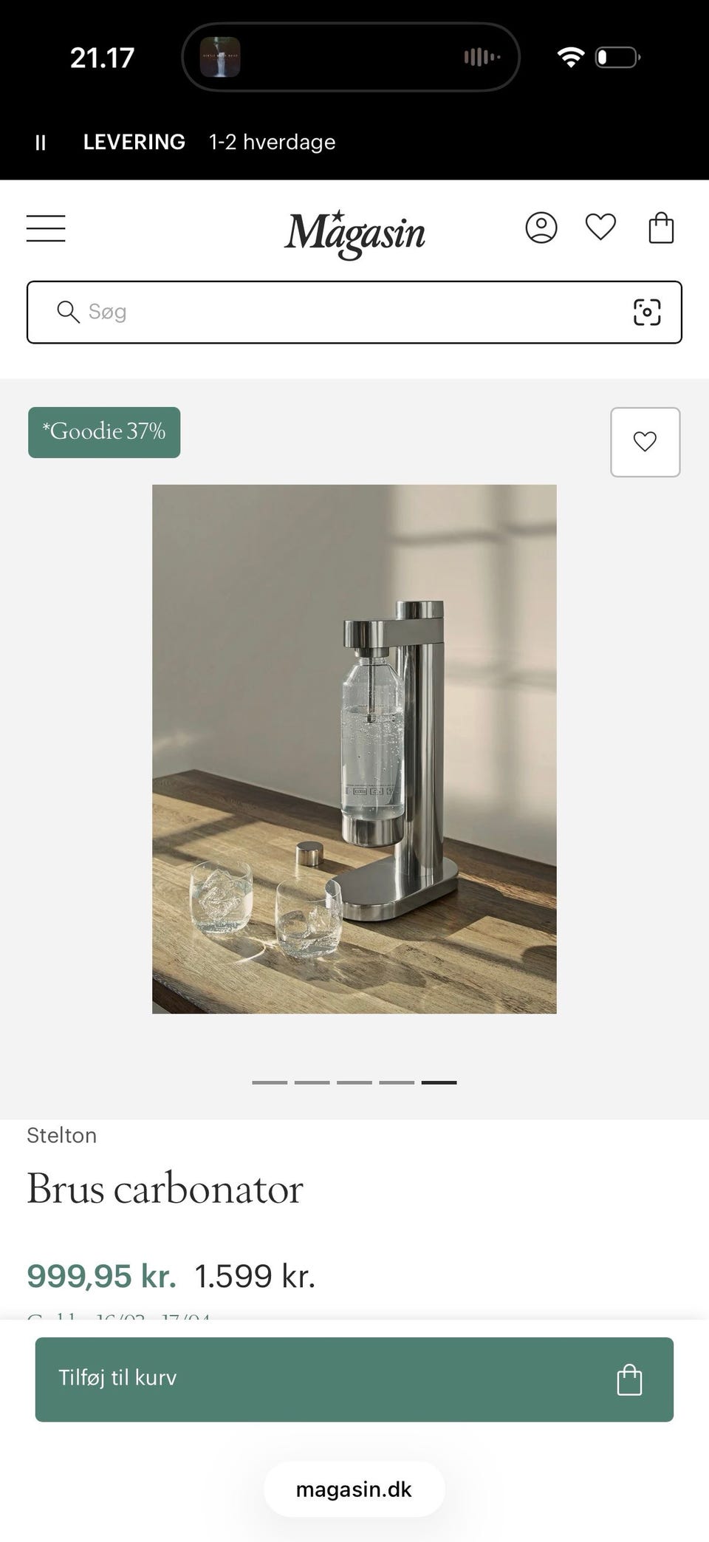
Task: Pause the delivery banner rotation
Action: point(41,143)
